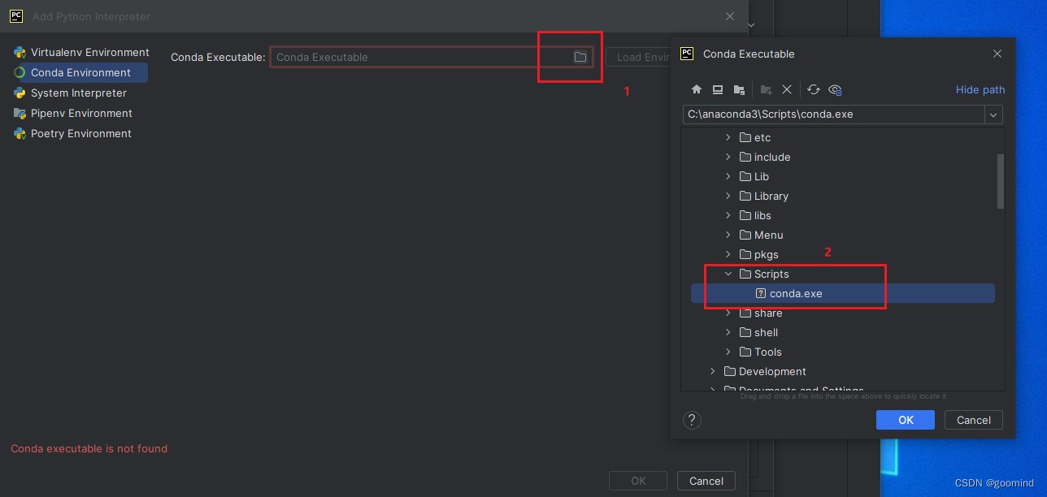The height and width of the screenshot is (497, 1047).
Task: Select the Tools folder row
Action: point(843,352)
